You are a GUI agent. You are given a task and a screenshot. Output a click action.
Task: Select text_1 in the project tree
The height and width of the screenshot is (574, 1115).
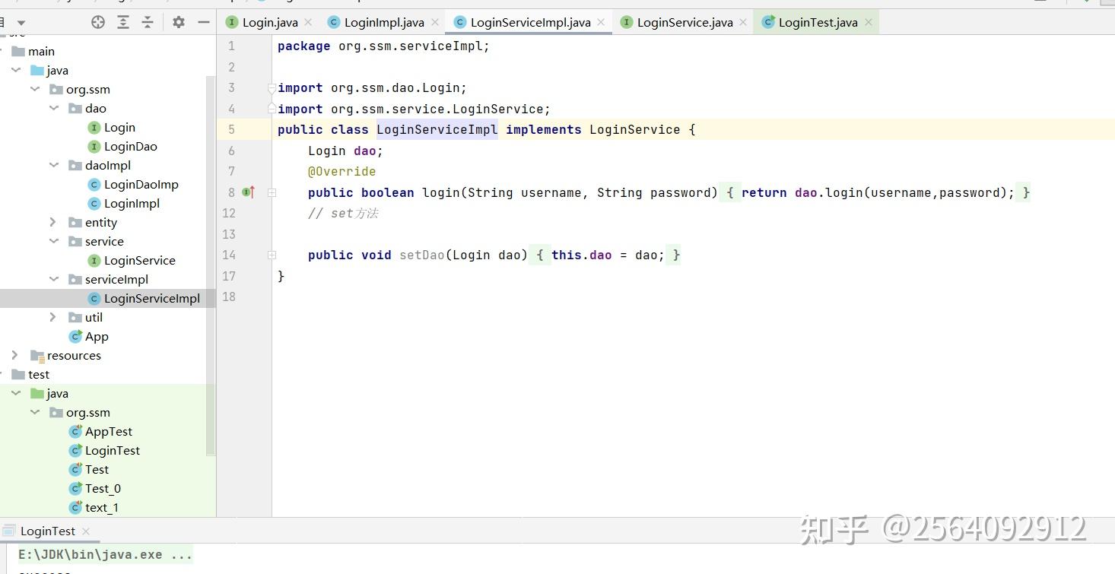tap(102, 507)
